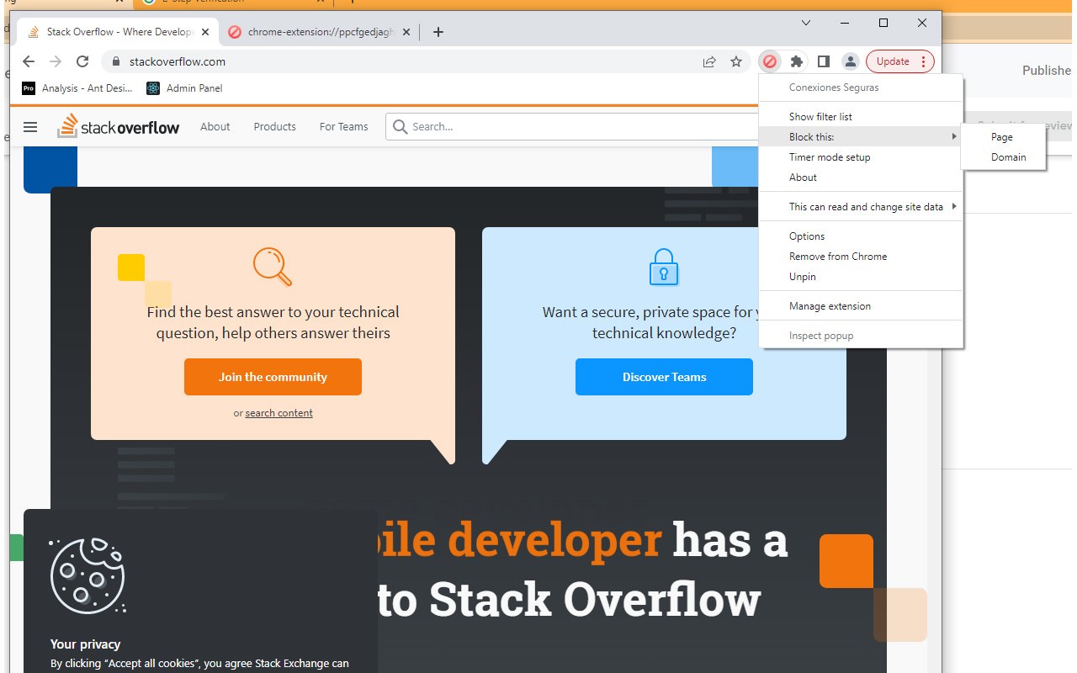Open extension Options
Viewport: 1077px width, 673px height.
861,236
